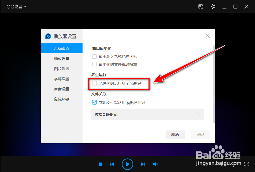The height and width of the screenshot is (172, 255).
Task: Click the next video icon
Action: click(x=143, y=164)
